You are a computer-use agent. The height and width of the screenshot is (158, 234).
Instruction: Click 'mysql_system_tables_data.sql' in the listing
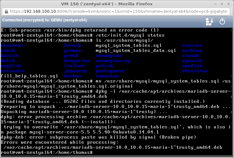pyautogui.click(x=136, y=51)
